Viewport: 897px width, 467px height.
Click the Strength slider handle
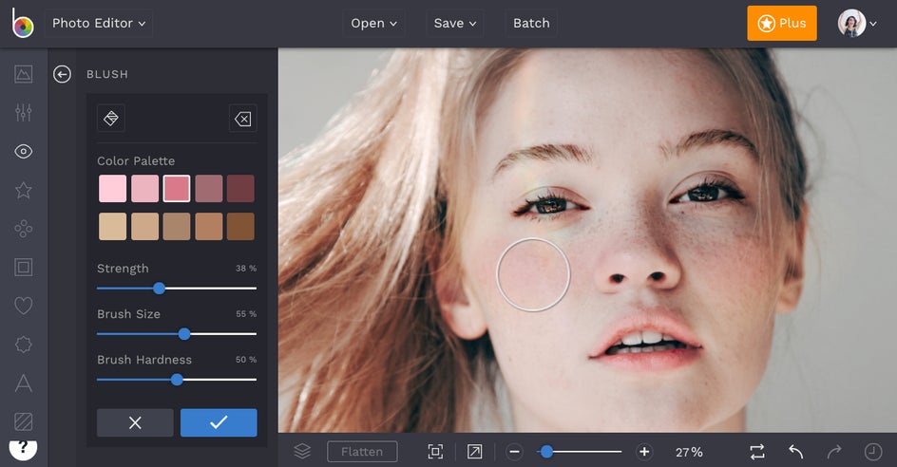click(160, 289)
